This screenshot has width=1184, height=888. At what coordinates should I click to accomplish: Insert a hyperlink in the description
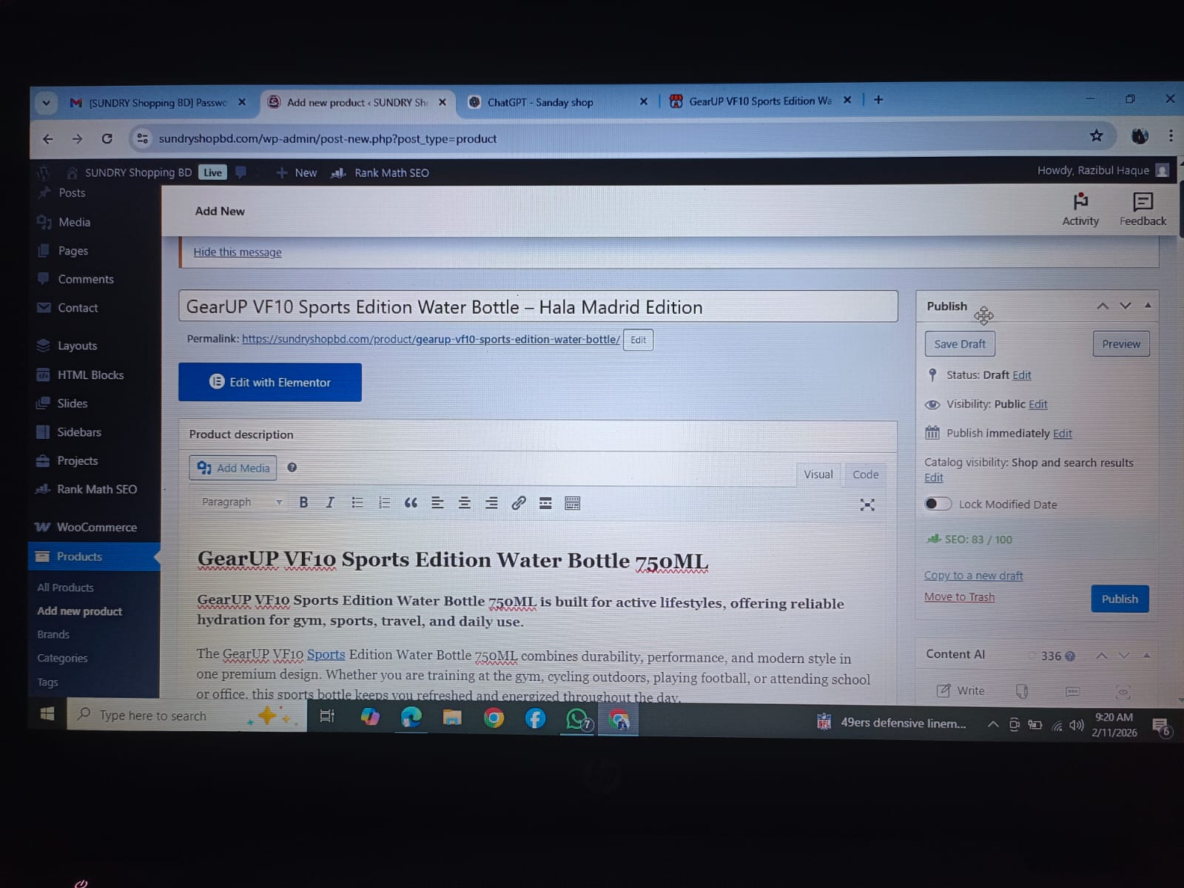tap(518, 502)
